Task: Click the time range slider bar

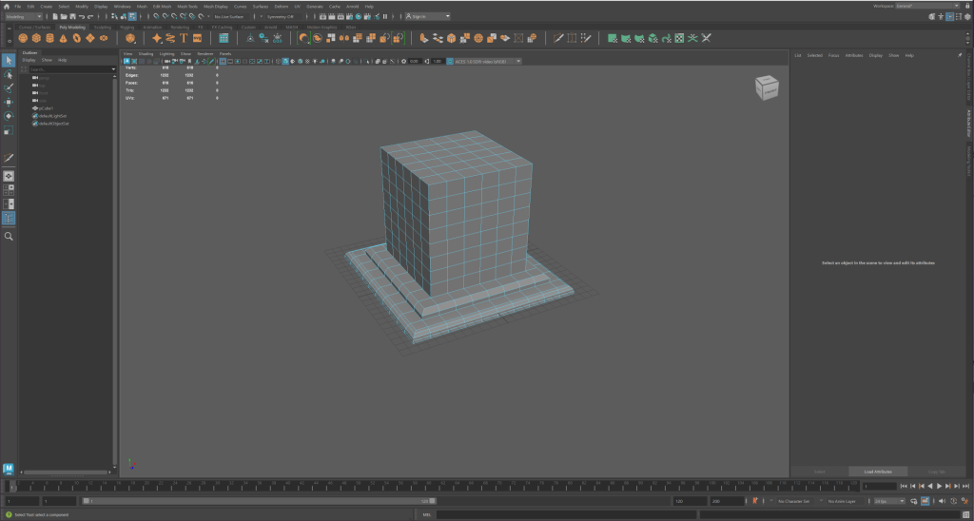Action: point(257,501)
